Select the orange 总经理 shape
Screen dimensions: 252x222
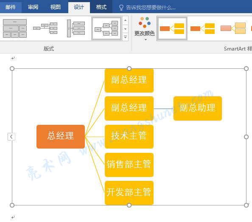pyautogui.click(x=61, y=137)
